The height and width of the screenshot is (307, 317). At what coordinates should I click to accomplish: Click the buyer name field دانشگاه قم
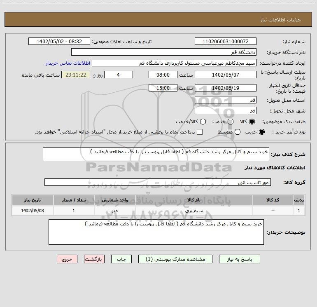point(164,52)
